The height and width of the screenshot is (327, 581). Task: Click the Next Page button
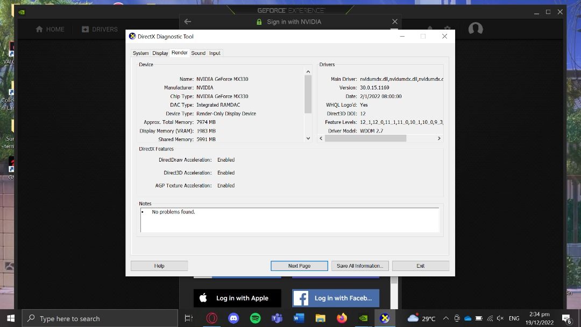299,265
